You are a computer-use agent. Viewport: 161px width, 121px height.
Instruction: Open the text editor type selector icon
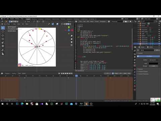tap(76, 22)
